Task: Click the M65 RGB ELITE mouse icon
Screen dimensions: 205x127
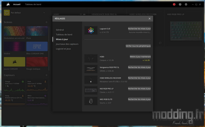Action: pos(91,101)
